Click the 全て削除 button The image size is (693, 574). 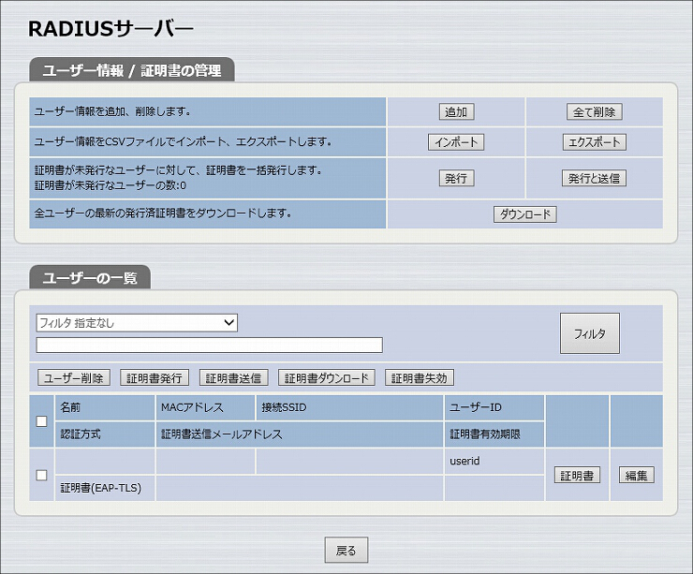pyautogui.click(x=594, y=111)
